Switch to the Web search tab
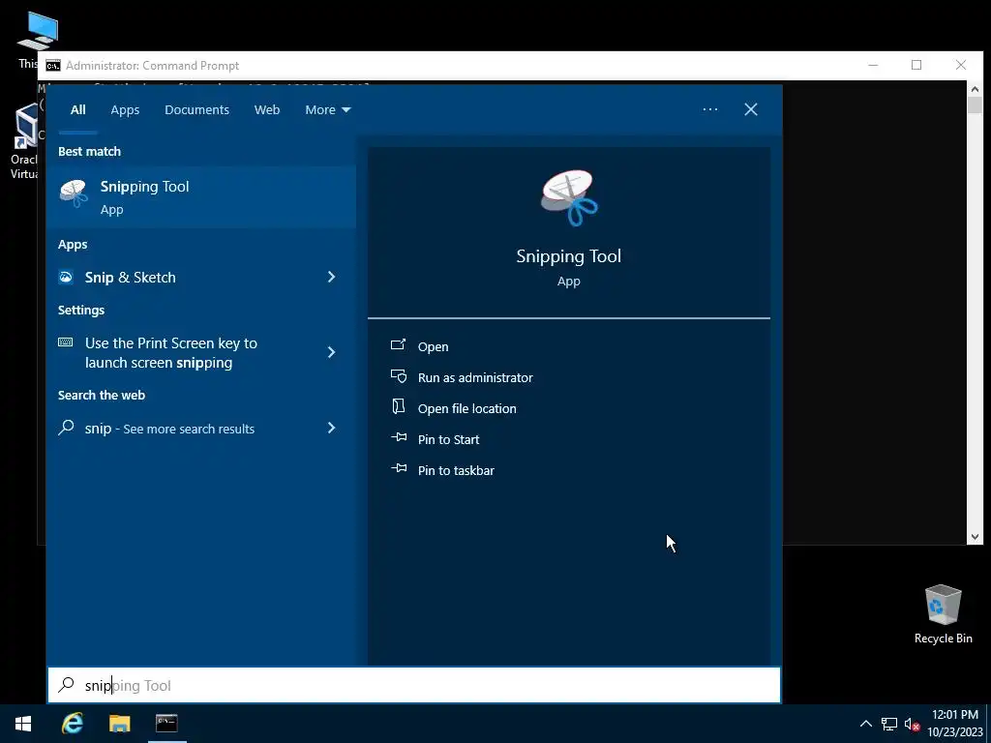The height and width of the screenshot is (743, 991). 267,110
